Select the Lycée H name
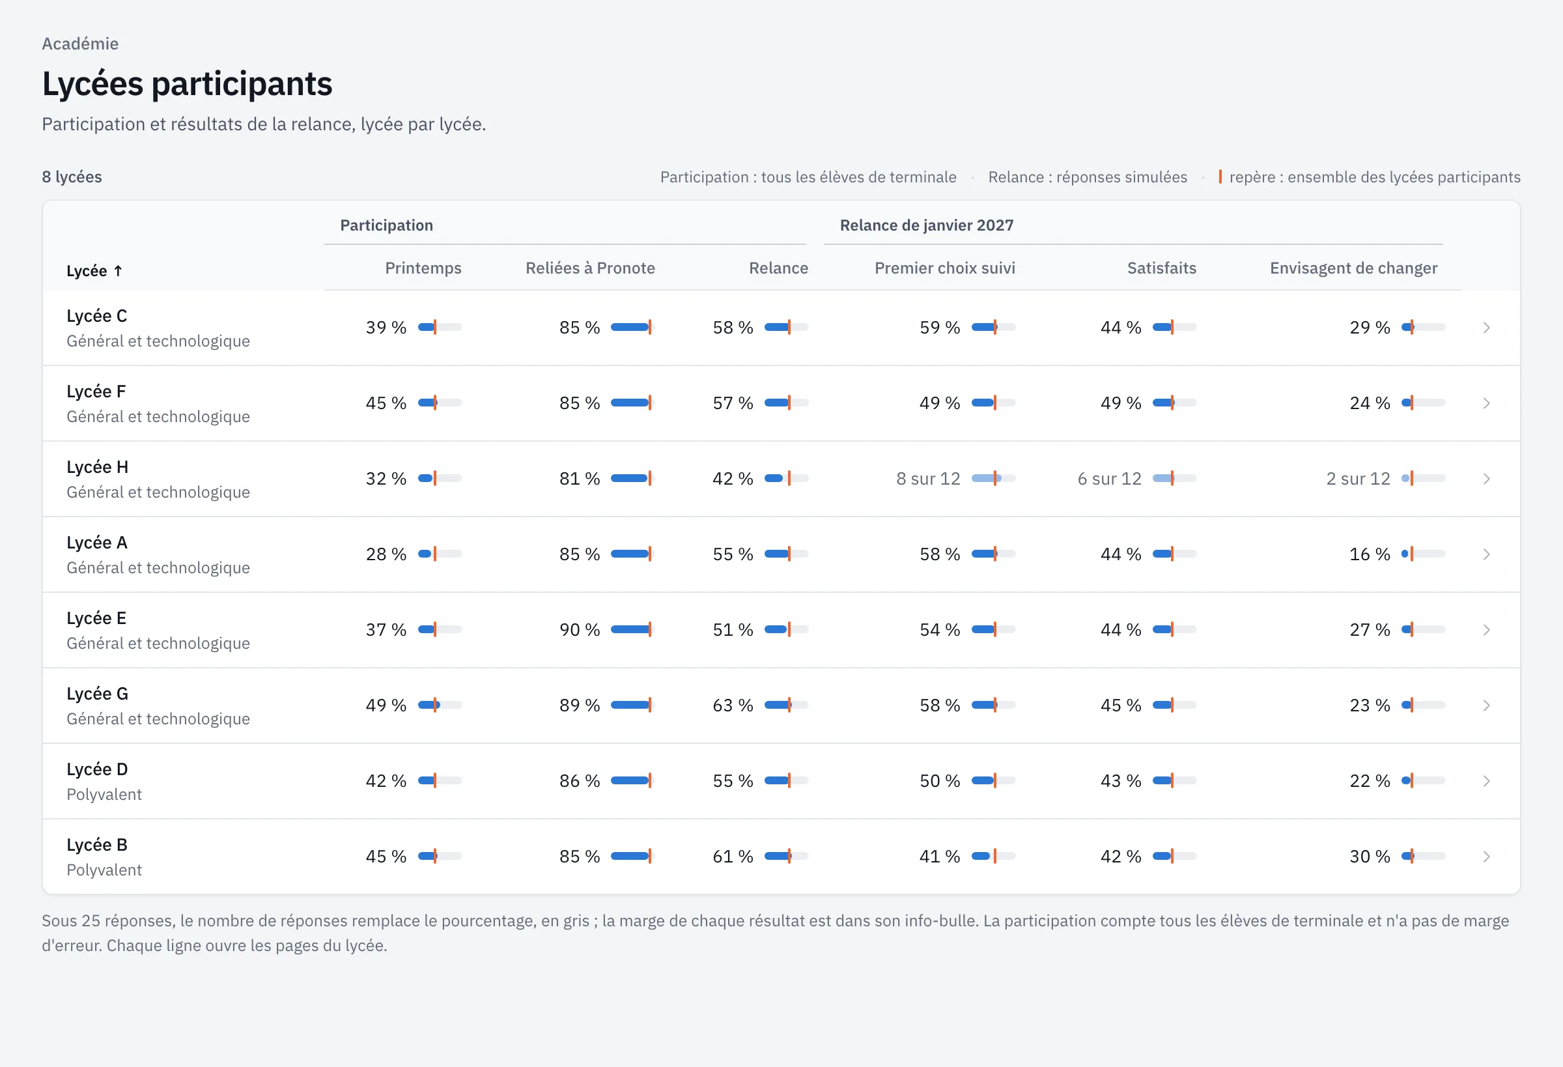Image resolution: width=1563 pixels, height=1067 pixels. pyautogui.click(x=98, y=467)
